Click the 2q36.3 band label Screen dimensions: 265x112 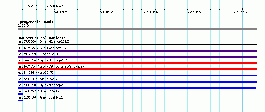coord(23,25)
